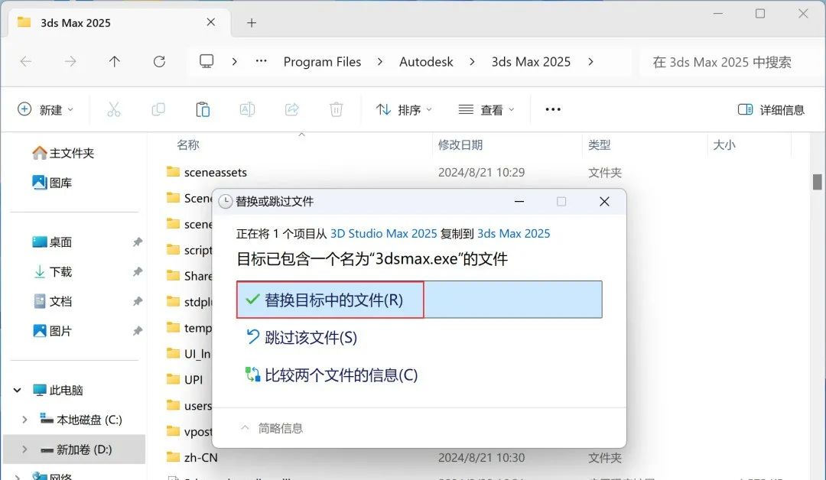Unpin Desktop using its pin icon
Viewport: 826px width, 480px height.
[137, 242]
